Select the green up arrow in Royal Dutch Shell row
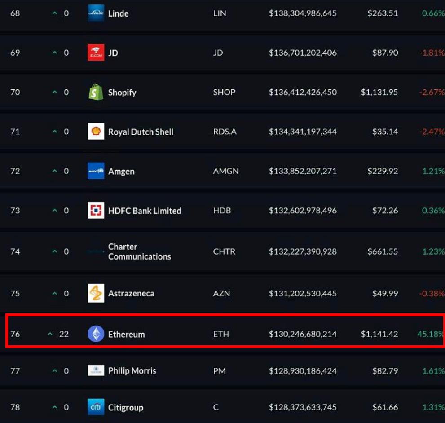This screenshot has width=445, height=423. [x=55, y=132]
